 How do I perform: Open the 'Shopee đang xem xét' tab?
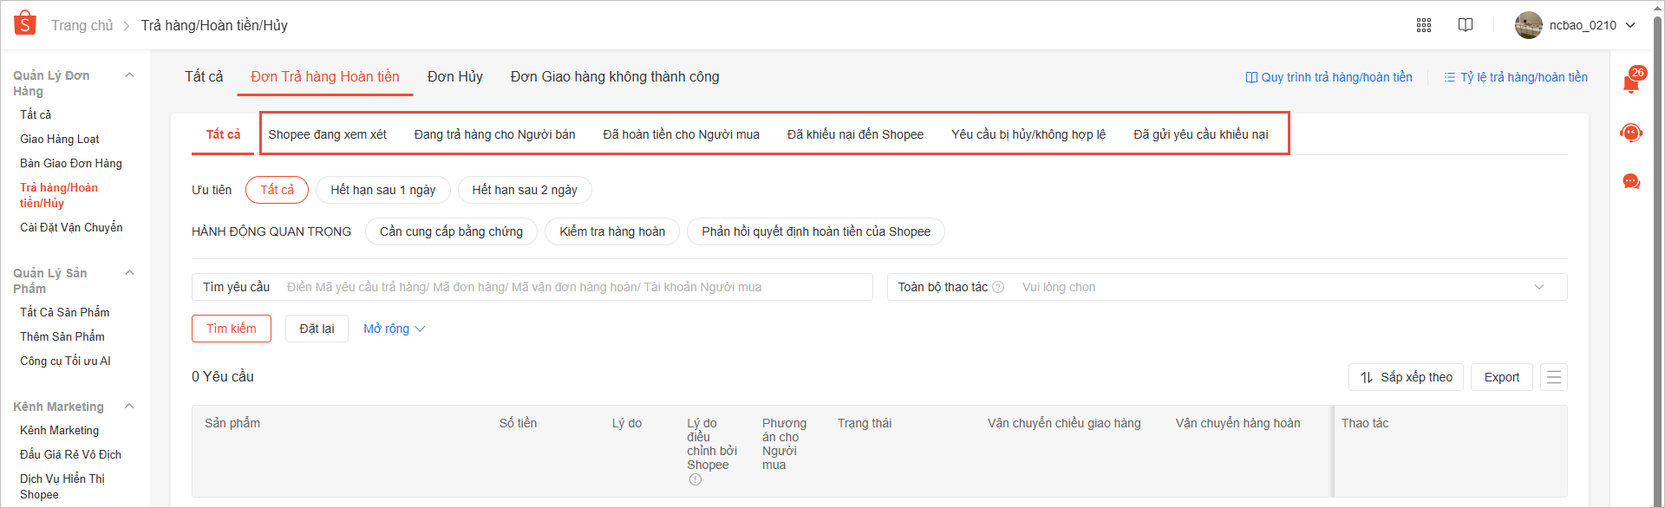click(x=327, y=134)
